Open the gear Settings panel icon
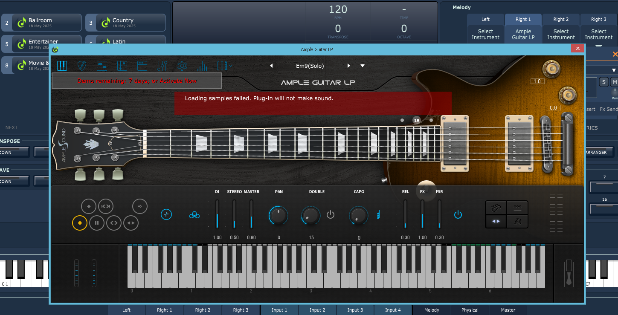Image resolution: width=618 pixels, height=315 pixels. pos(182,66)
